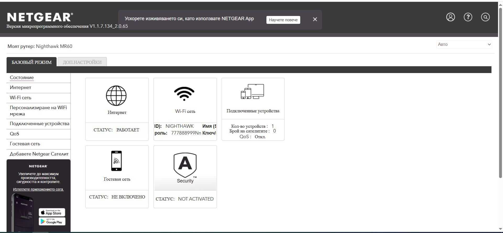
Task: Click the Wi-Fi сеть signal icon
Action: [x=184, y=94]
